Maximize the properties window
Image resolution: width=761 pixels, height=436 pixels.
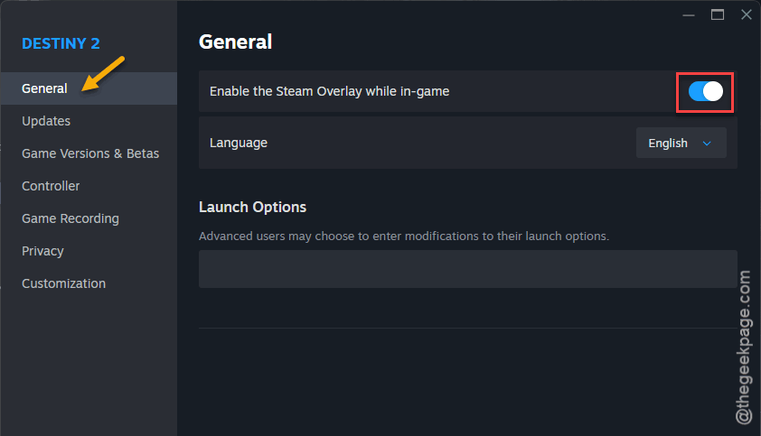tap(718, 15)
